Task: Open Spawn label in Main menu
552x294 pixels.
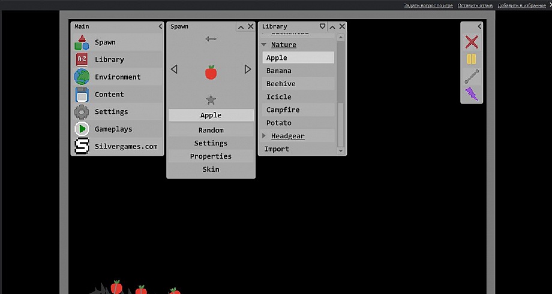Action: 105,42
